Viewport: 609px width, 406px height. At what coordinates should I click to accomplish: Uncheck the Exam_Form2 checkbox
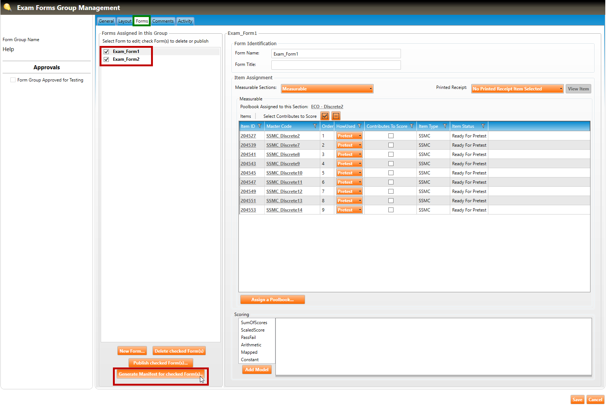107,59
